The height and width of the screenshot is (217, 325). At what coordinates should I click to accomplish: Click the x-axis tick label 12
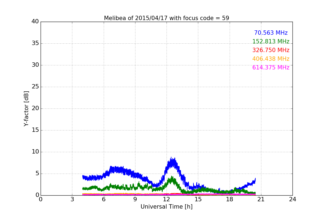(167, 199)
